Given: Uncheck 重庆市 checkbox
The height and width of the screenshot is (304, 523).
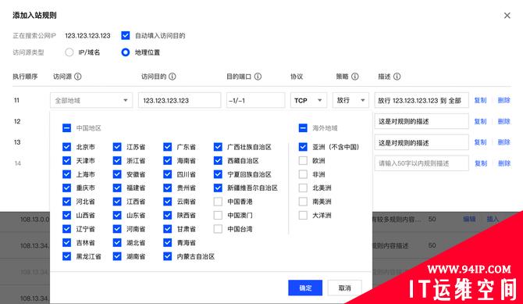Looking at the screenshot, I should tap(66, 188).
